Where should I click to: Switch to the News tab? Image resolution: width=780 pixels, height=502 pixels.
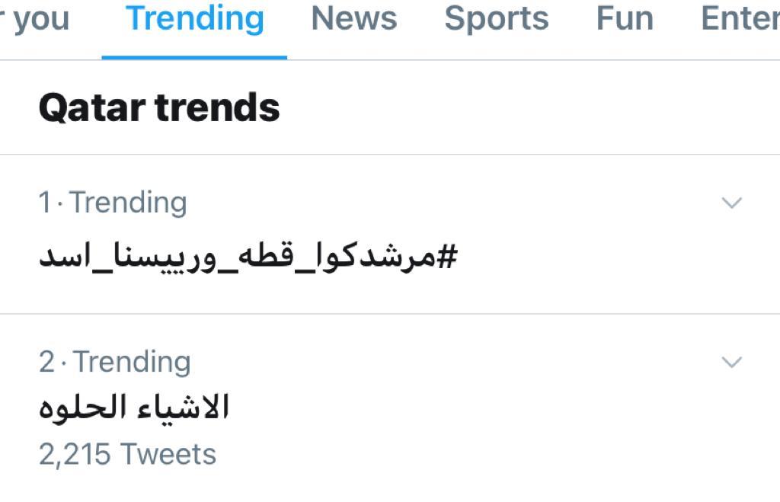click(x=353, y=18)
